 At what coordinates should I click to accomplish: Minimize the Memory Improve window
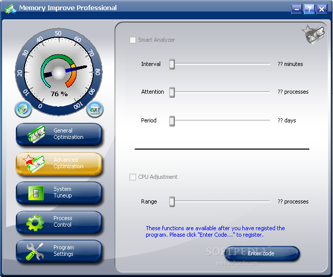coord(296,9)
